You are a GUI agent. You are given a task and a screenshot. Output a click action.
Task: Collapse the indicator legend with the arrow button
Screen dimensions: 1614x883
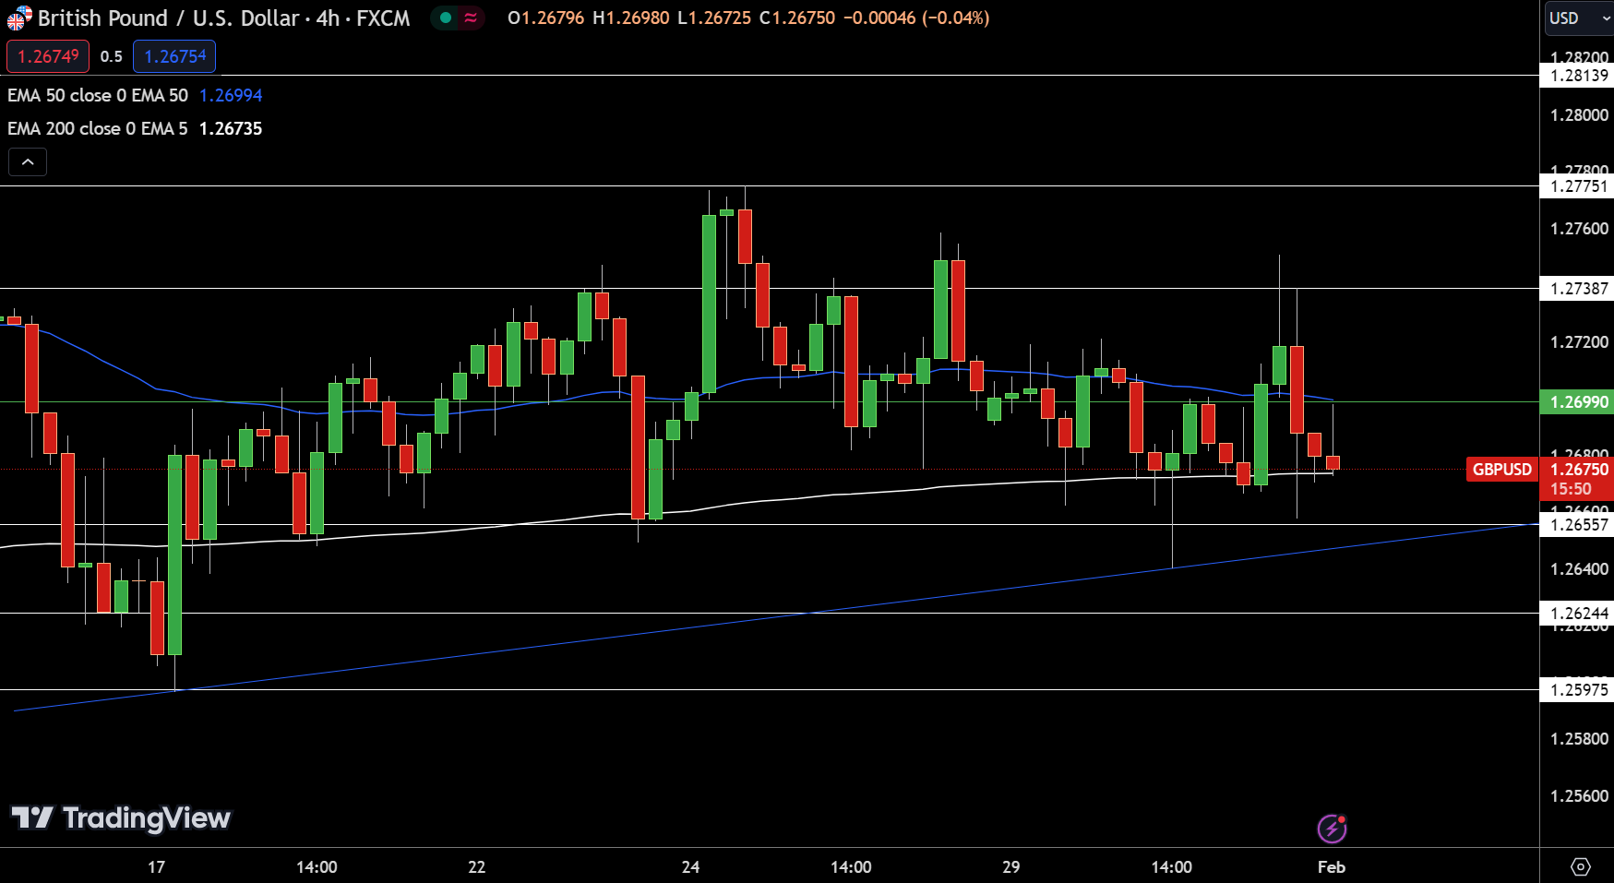(28, 162)
